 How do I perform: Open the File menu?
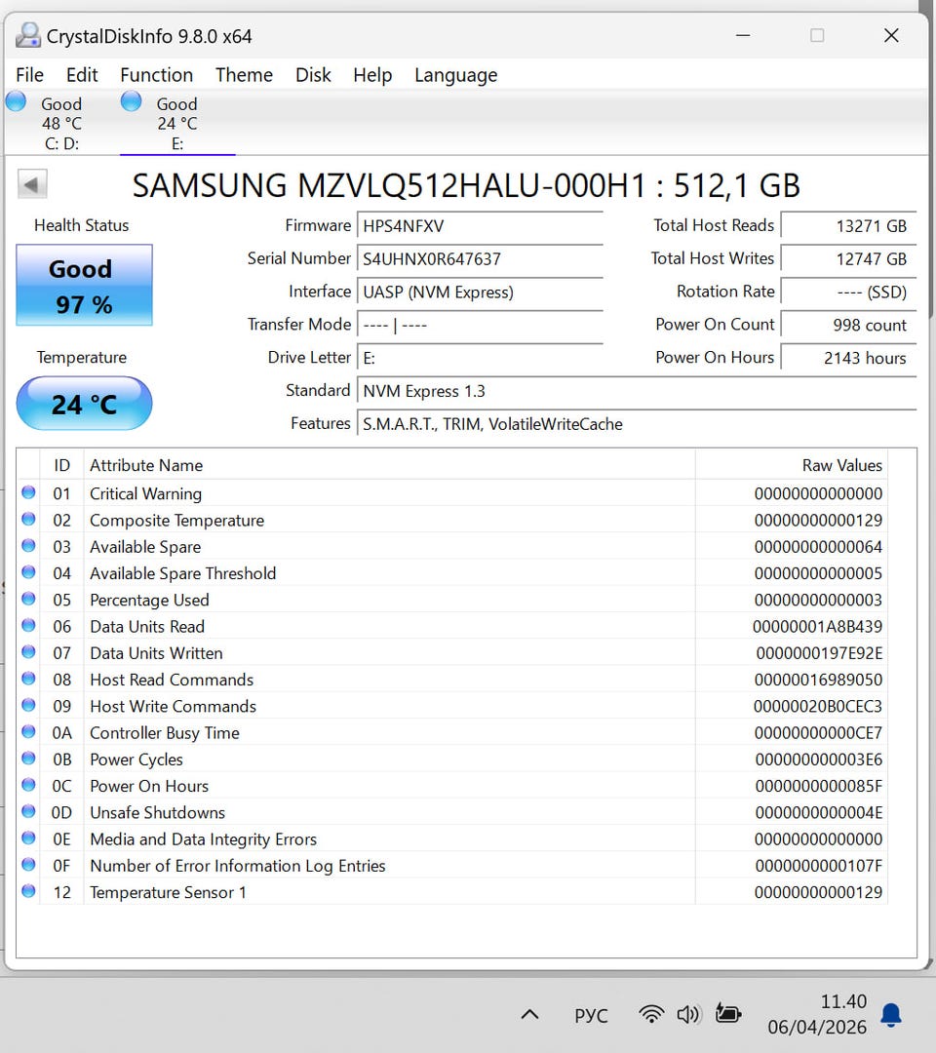click(29, 75)
